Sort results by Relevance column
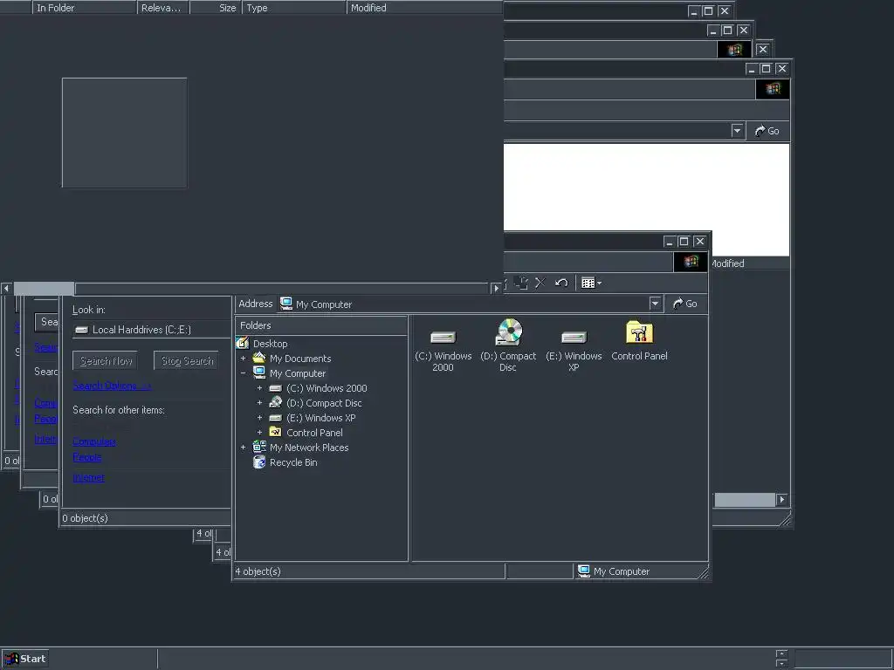894x670 pixels. coord(163,7)
